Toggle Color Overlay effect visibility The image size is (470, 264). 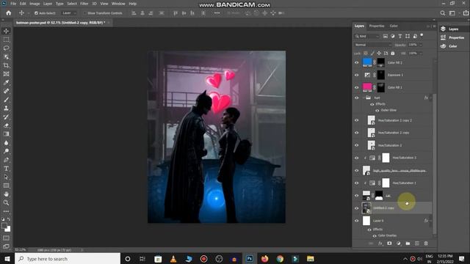(x=375, y=235)
